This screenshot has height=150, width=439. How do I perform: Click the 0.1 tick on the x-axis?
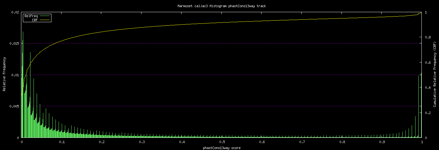[61, 142]
